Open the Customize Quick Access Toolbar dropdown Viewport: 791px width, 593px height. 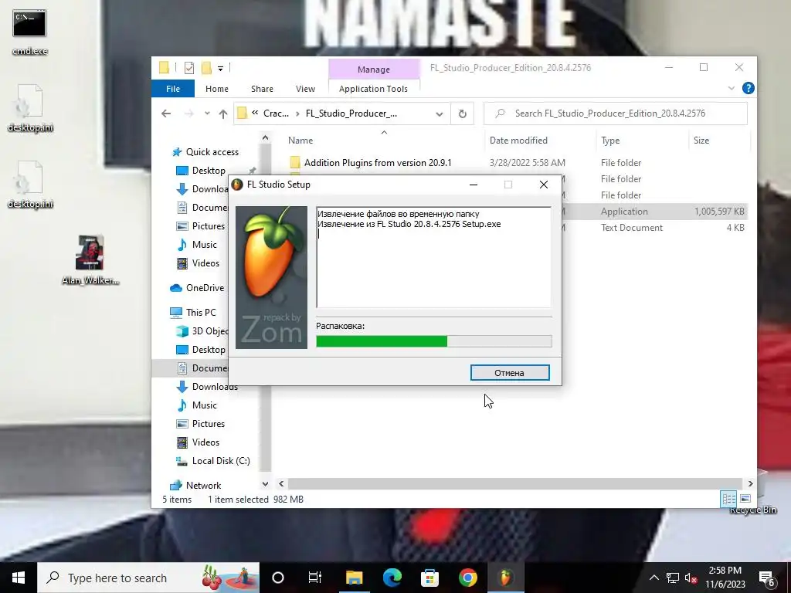pos(220,68)
